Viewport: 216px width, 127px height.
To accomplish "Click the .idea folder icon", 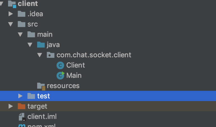I will 21,14.
